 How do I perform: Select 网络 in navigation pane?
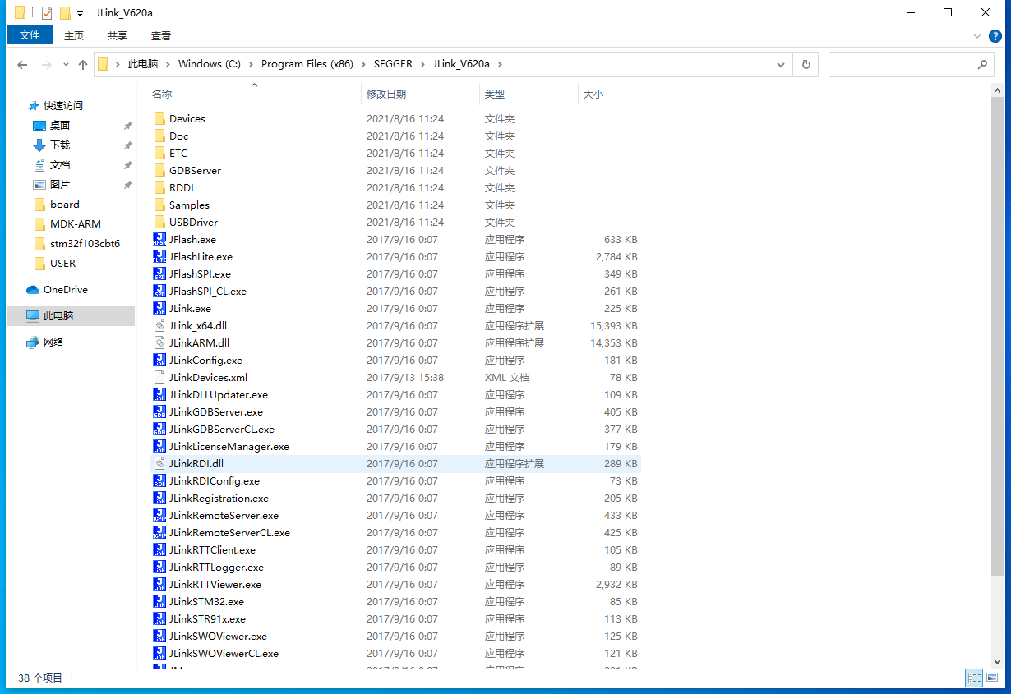(53, 342)
